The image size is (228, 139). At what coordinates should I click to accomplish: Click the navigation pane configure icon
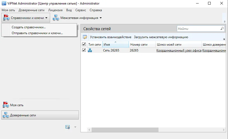click(68, 127)
